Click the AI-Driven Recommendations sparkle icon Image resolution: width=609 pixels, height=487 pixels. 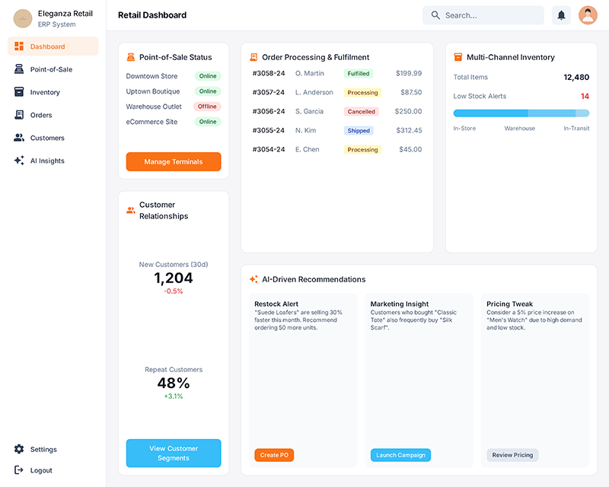pos(253,279)
